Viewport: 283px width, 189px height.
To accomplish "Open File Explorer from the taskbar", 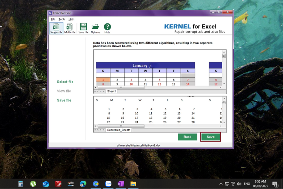I will point(133,184).
